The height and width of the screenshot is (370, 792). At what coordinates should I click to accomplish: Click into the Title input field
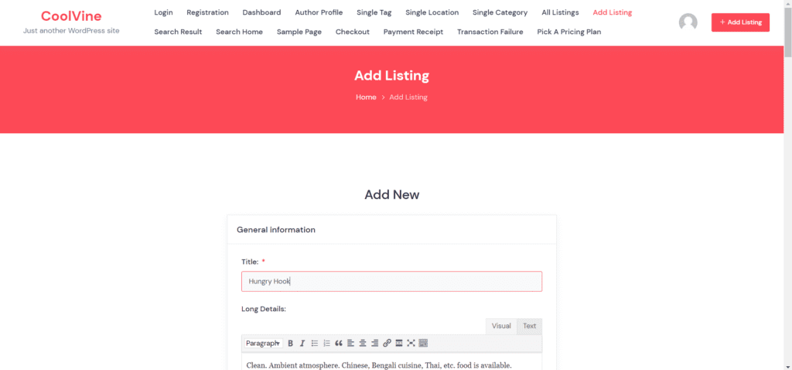click(x=391, y=282)
